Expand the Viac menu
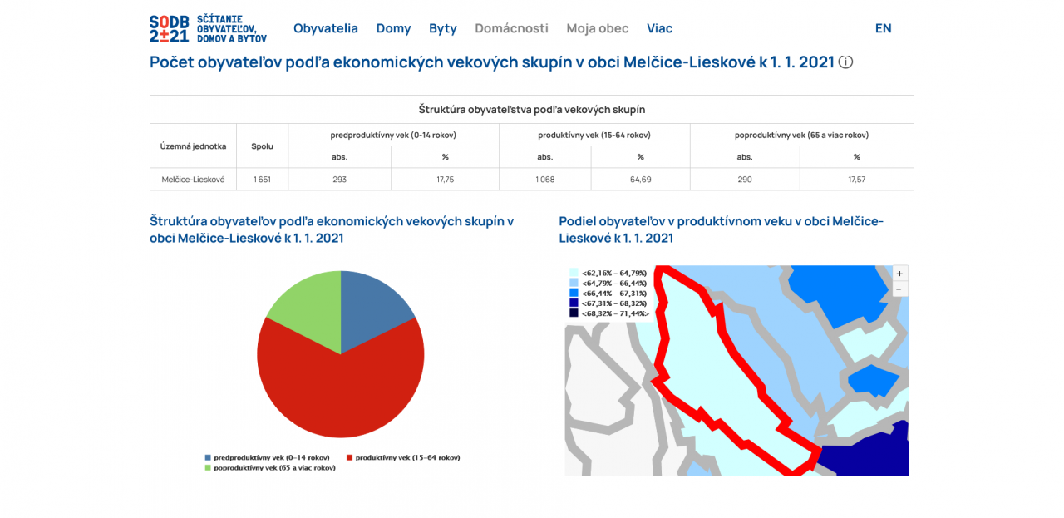 [x=659, y=28]
